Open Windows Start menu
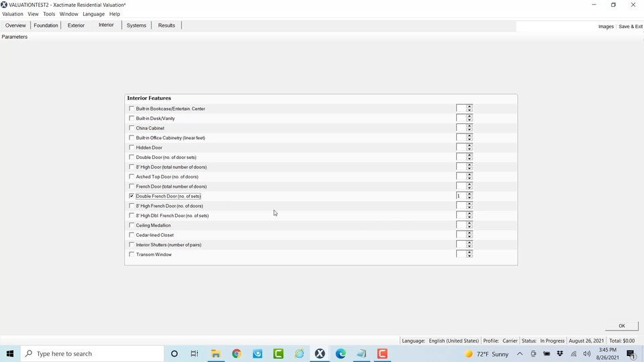Screen dimensions: 644x362 10,353
